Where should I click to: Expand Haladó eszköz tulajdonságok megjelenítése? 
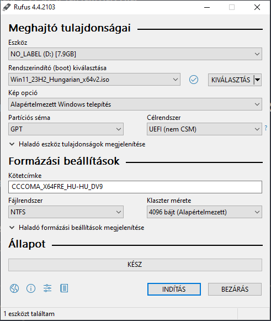(x=77, y=144)
